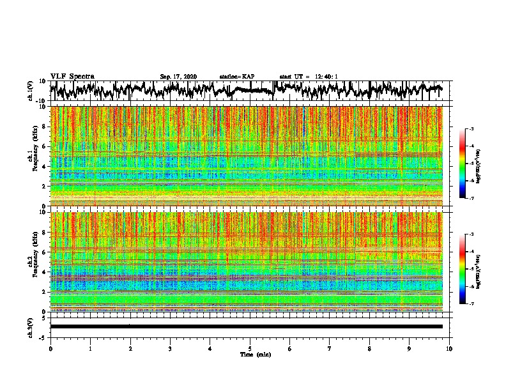Click the "Time (min)" axis title

tap(256, 355)
